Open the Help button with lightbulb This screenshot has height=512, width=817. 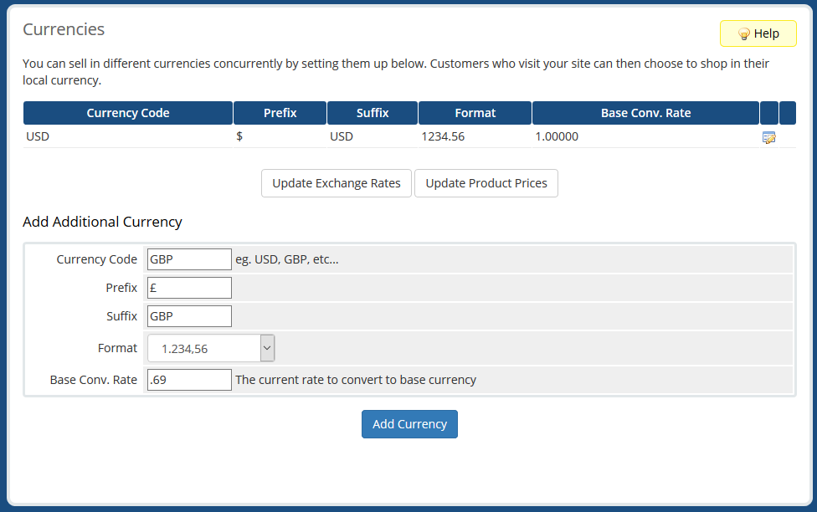pyautogui.click(x=758, y=33)
